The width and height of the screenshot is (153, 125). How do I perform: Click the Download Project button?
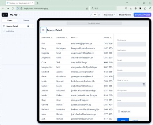pos(142,15)
